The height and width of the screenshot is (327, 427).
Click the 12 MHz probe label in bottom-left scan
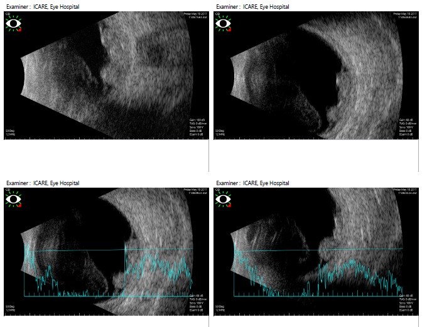[10, 311]
